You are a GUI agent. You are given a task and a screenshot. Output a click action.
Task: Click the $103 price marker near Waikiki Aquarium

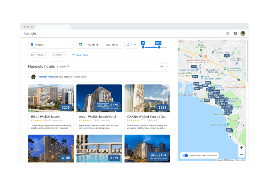[229, 130]
